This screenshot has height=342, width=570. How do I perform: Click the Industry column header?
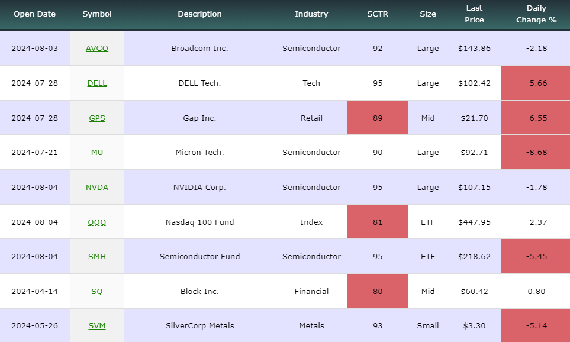click(311, 14)
